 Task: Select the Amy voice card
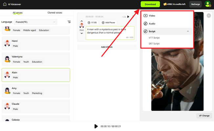pyautogui.click(x=36, y=91)
